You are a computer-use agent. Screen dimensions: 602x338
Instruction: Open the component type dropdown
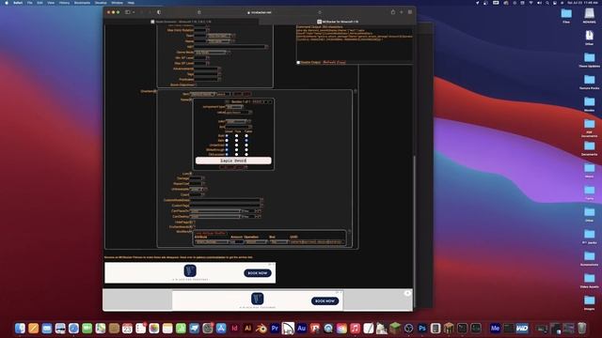tap(234, 107)
